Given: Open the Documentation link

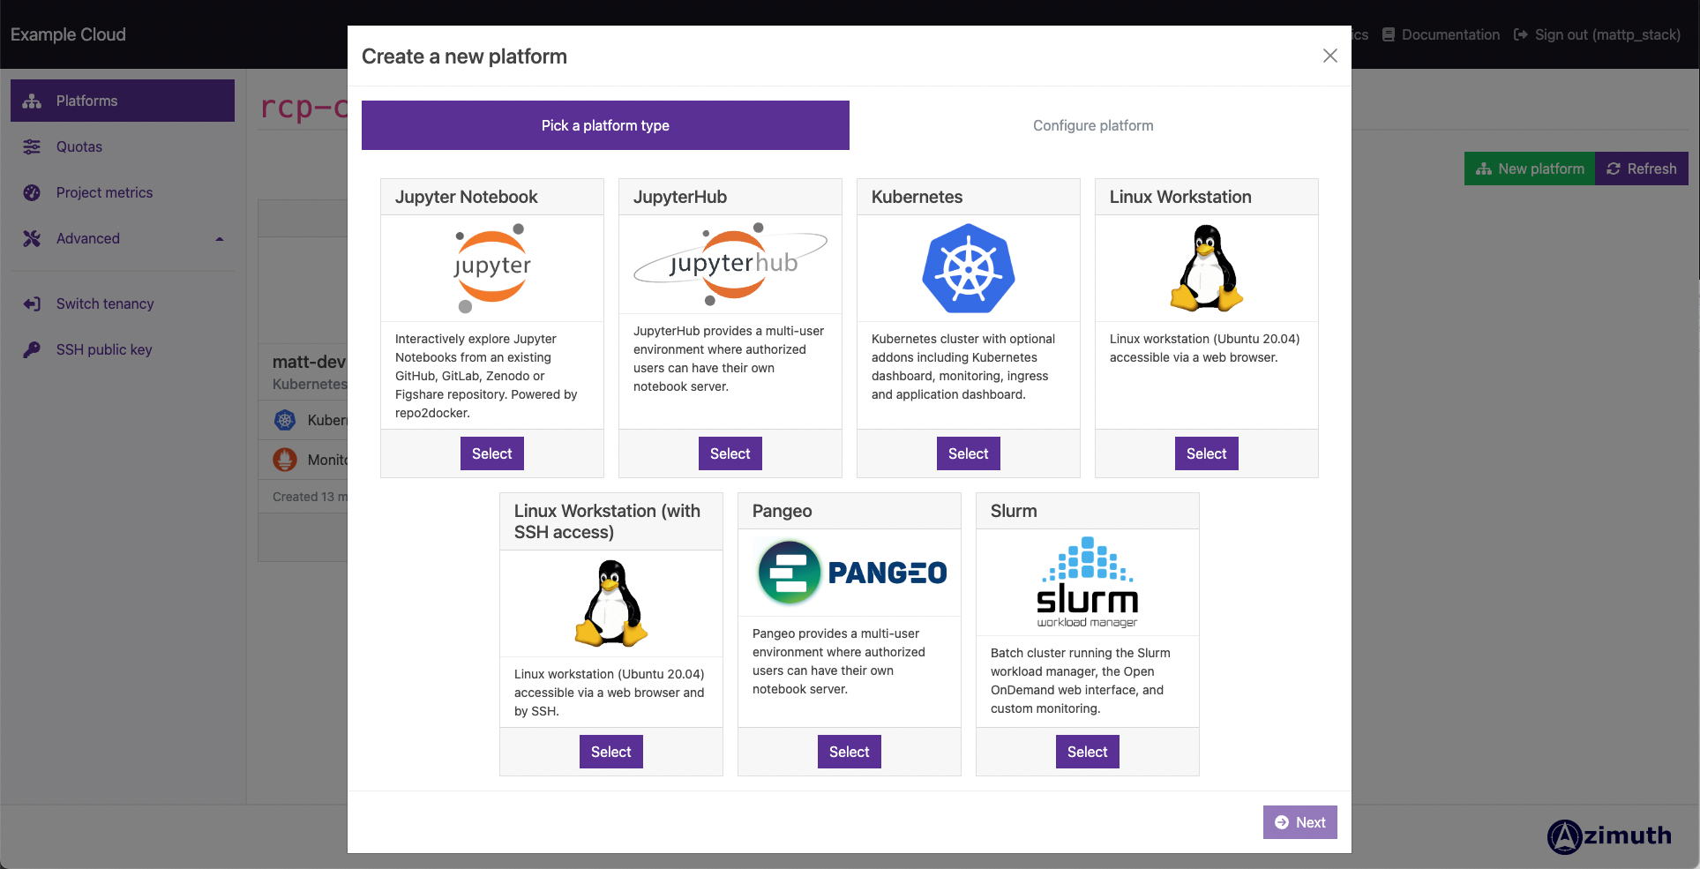Looking at the screenshot, I should click(x=1442, y=34).
